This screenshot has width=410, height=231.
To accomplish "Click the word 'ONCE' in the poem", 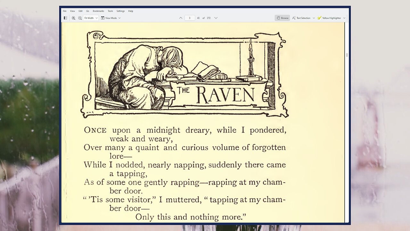I will coord(95,130).
